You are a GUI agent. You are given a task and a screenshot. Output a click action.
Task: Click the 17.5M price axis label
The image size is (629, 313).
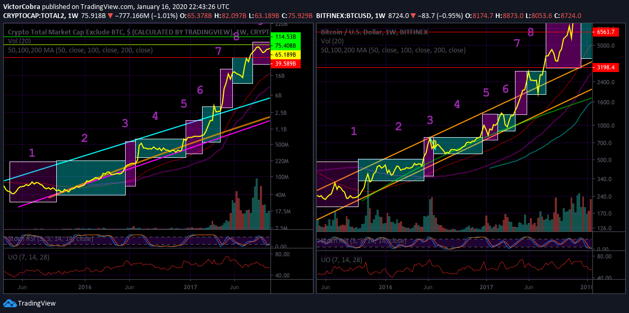(282, 211)
